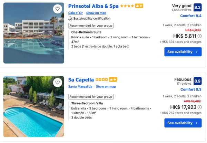Show Prinsotel Alba & Spa on map
This screenshot has height=143, width=207.
coord(96,13)
